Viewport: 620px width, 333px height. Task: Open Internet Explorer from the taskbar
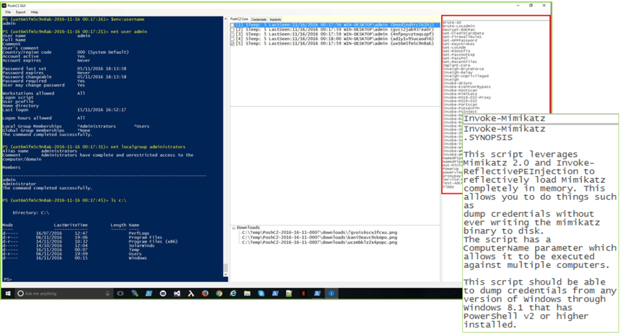click(x=233, y=293)
